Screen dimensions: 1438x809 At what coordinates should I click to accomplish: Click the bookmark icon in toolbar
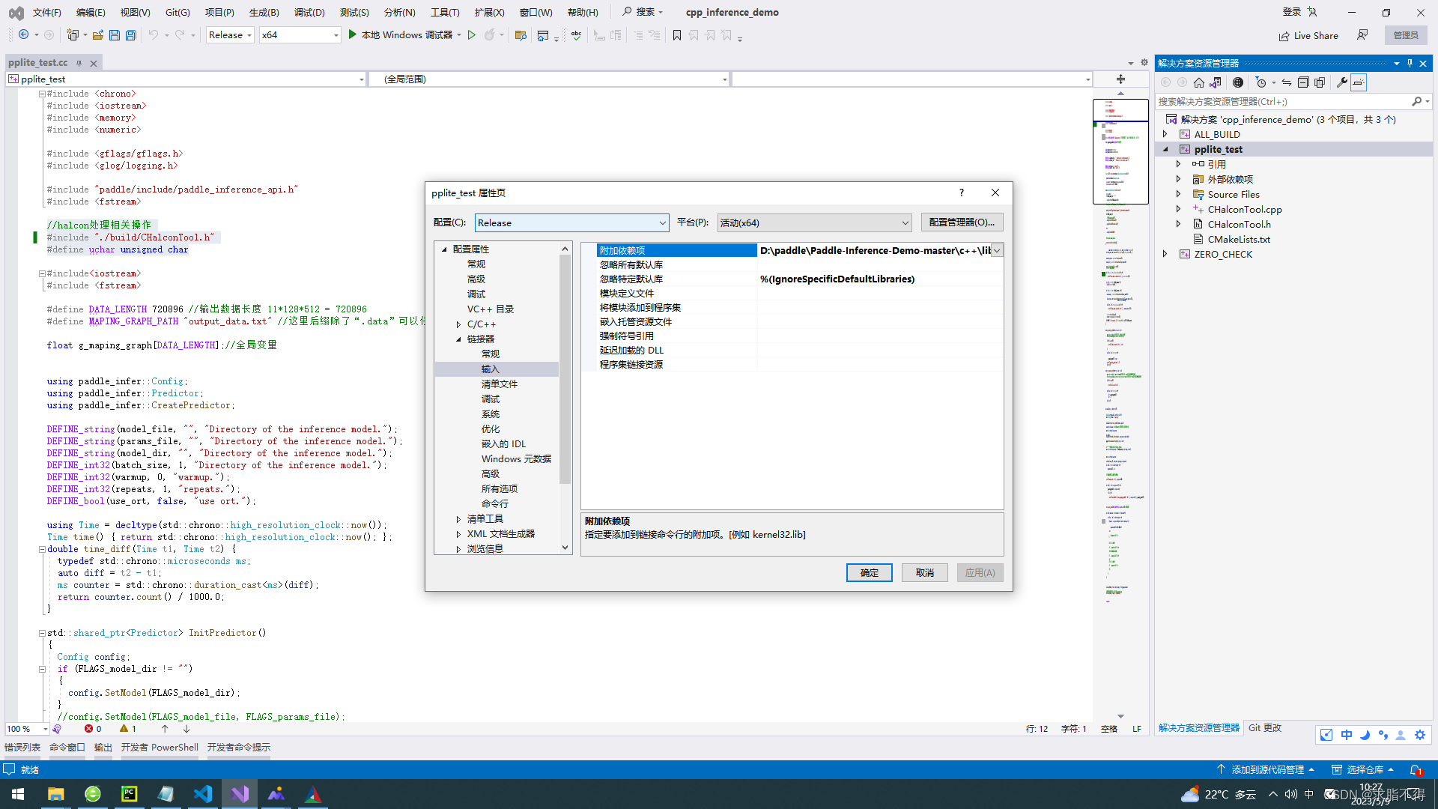click(x=676, y=35)
